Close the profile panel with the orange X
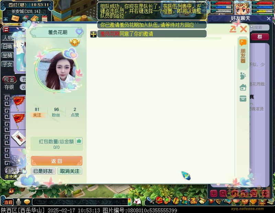The height and width of the screenshot is (213, 275). [x=243, y=29]
